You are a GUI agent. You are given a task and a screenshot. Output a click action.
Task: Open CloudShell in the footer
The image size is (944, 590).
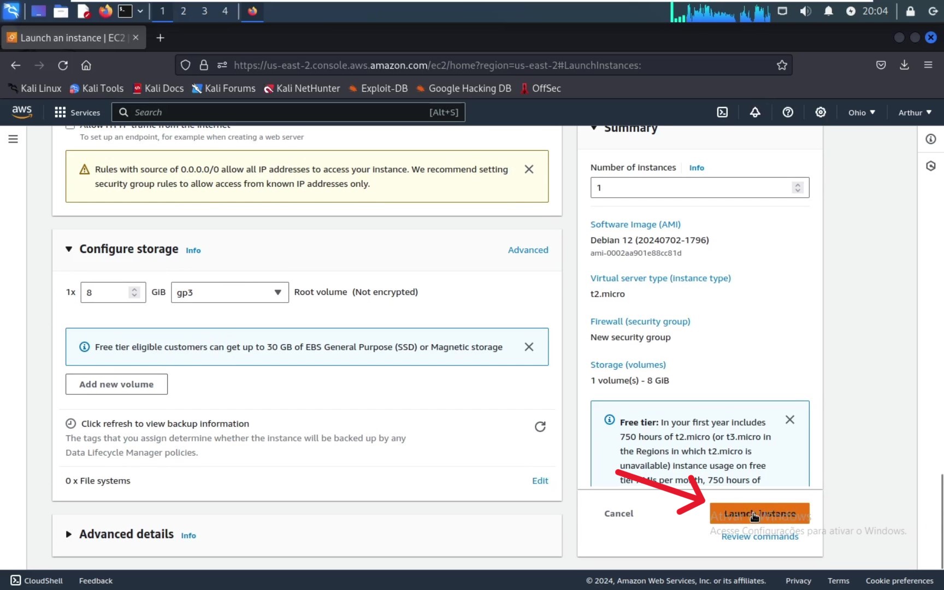click(x=37, y=581)
